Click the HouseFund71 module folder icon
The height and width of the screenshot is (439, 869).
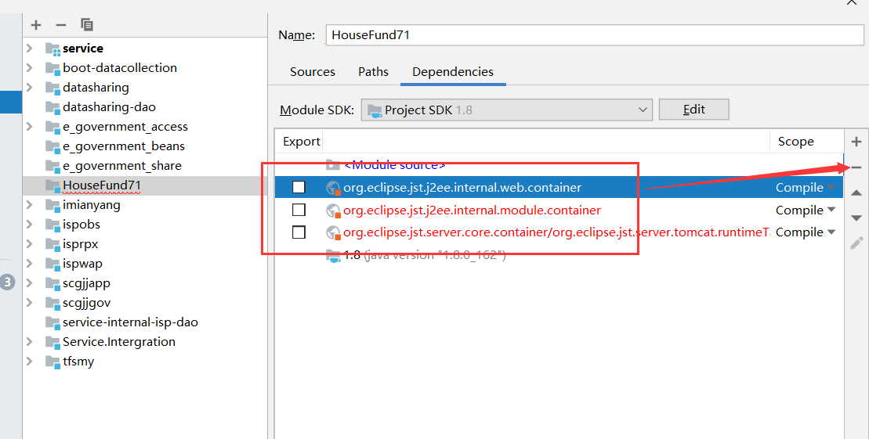click(53, 185)
